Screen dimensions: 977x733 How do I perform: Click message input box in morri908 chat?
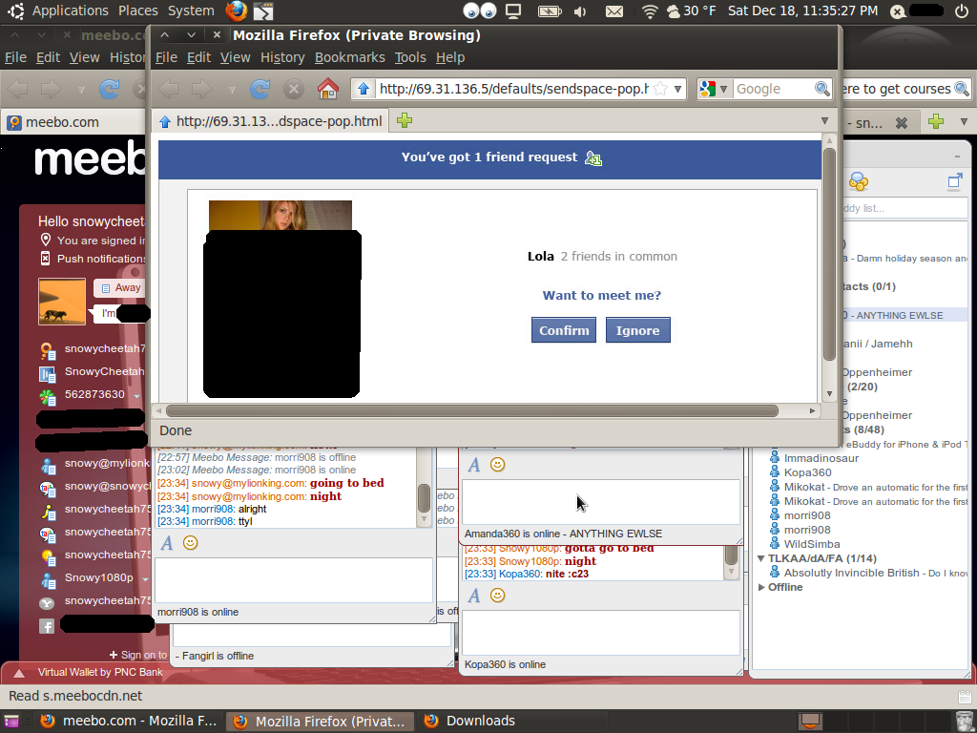click(x=293, y=579)
